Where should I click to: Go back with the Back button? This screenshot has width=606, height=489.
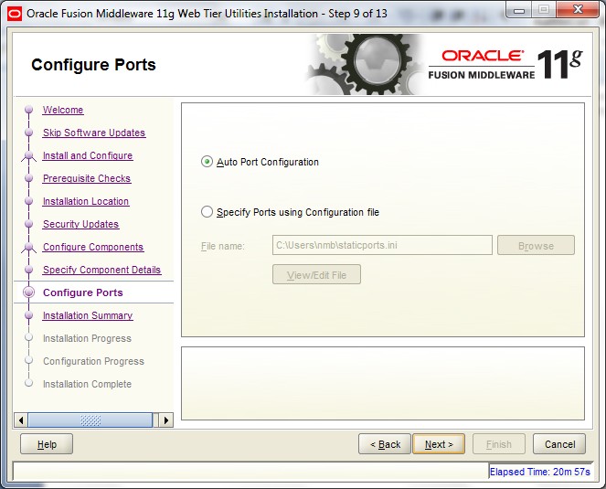pos(385,444)
